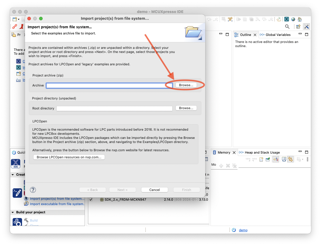Click Import executable from file system link
This screenshot has height=246, width=321.
click(x=57, y=204)
